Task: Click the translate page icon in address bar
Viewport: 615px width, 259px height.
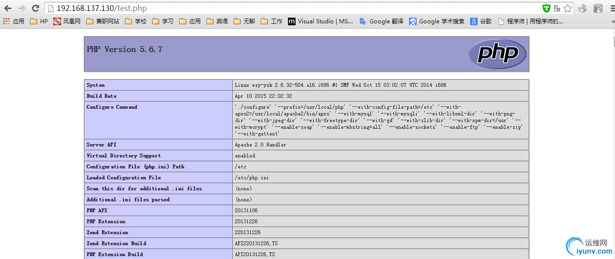Action: click(x=557, y=8)
